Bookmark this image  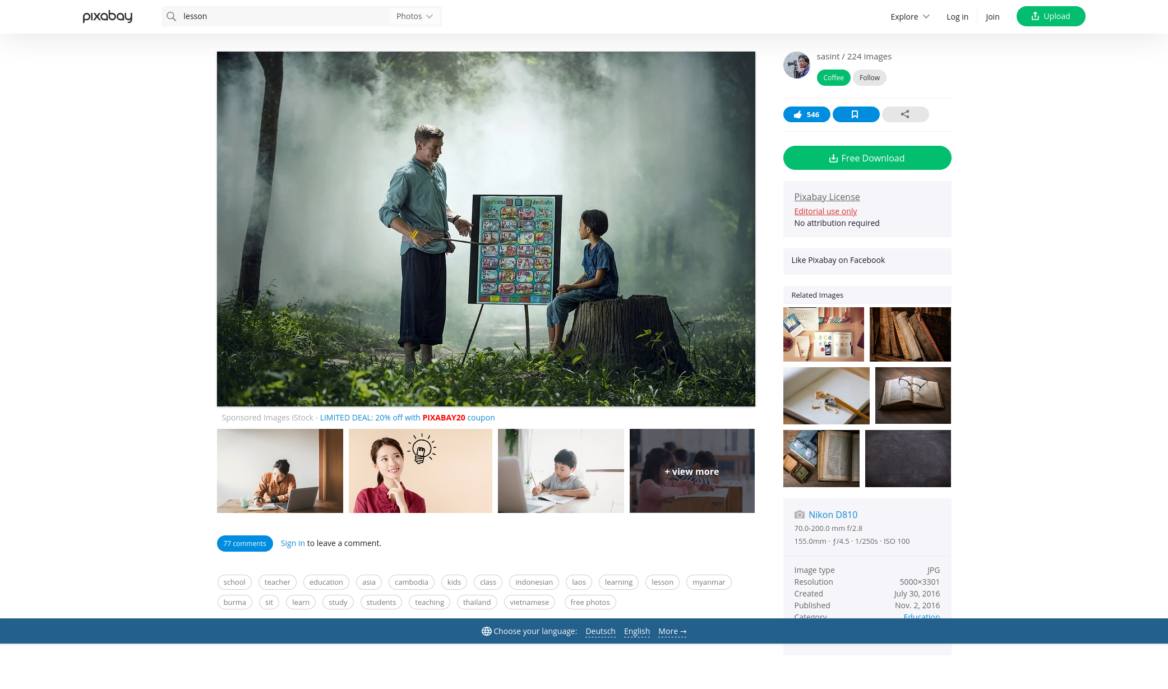coord(856,114)
